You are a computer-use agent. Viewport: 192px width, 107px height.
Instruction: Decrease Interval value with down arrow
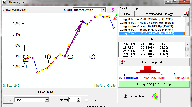coord(78,101)
